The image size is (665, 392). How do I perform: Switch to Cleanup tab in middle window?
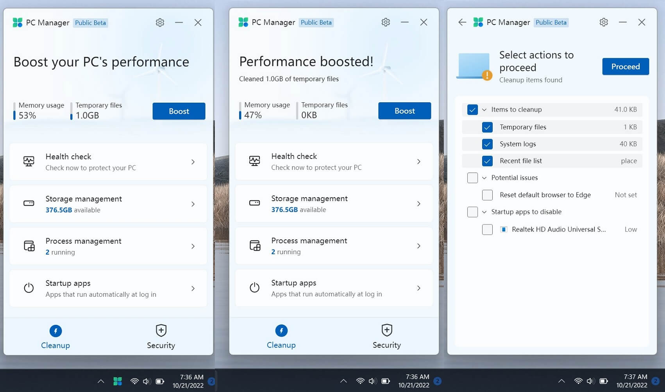click(281, 336)
